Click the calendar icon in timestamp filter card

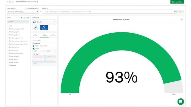pos(33,43)
